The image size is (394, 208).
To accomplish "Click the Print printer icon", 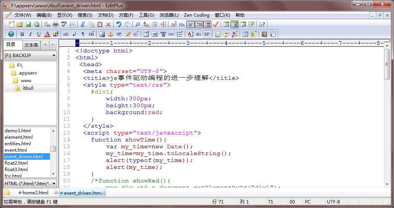I will point(56,24).
